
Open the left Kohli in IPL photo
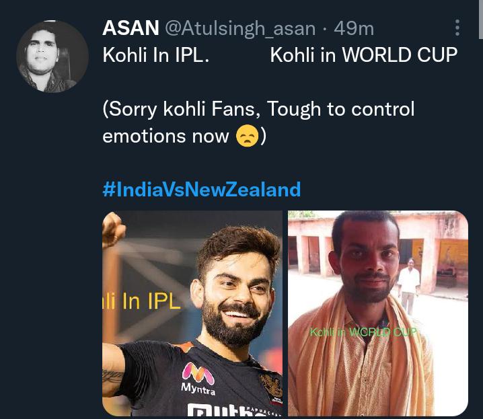pyautogui.click(x=192, y=313)
